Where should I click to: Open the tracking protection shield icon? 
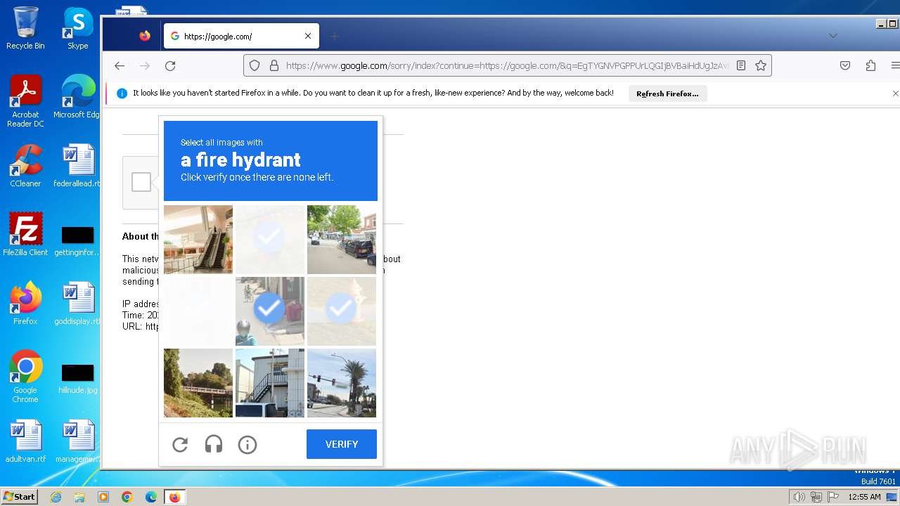(x=255, y=65)
